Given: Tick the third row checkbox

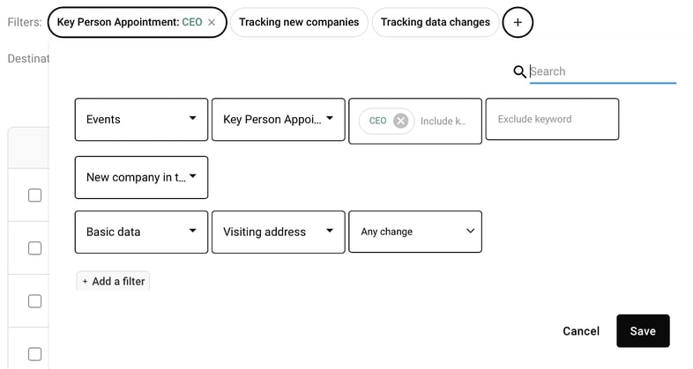Looking at the screenshot, I should pos(34,301).
